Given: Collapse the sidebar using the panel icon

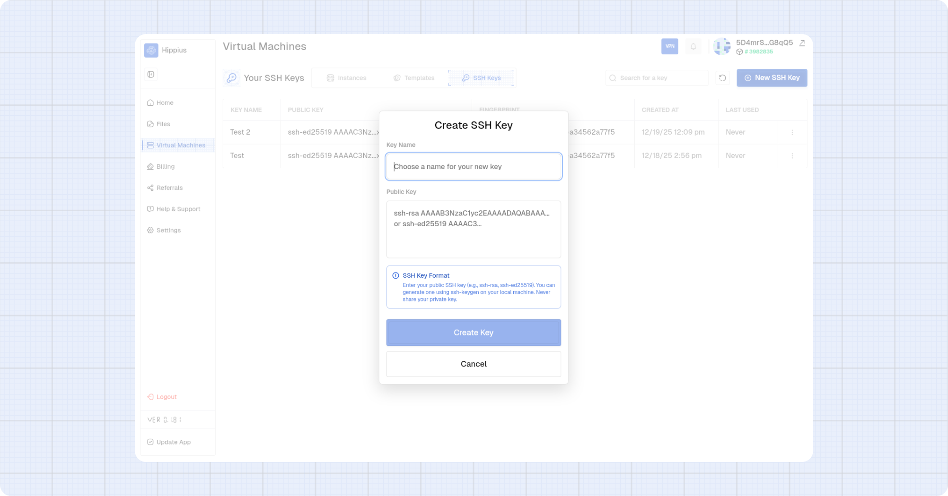Looking at the screenshot, I should point(151,74).
